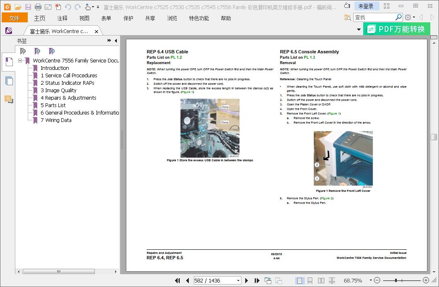Select continuous facing view mode

[x=332, y=280]
